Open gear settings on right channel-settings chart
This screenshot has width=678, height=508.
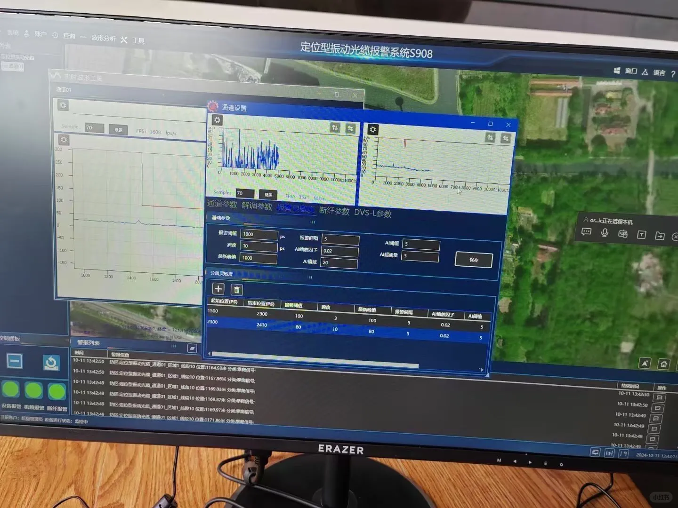click(372, 129)
